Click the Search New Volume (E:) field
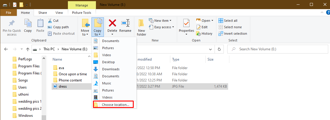This screenshot has width=330, height=120. point(280,49)
